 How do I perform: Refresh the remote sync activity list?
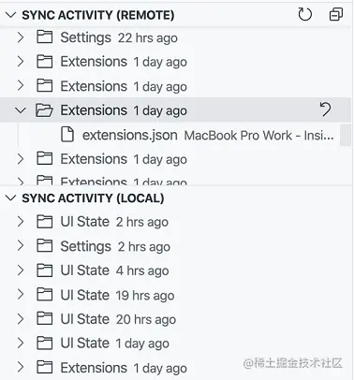(x=304, y=14)
